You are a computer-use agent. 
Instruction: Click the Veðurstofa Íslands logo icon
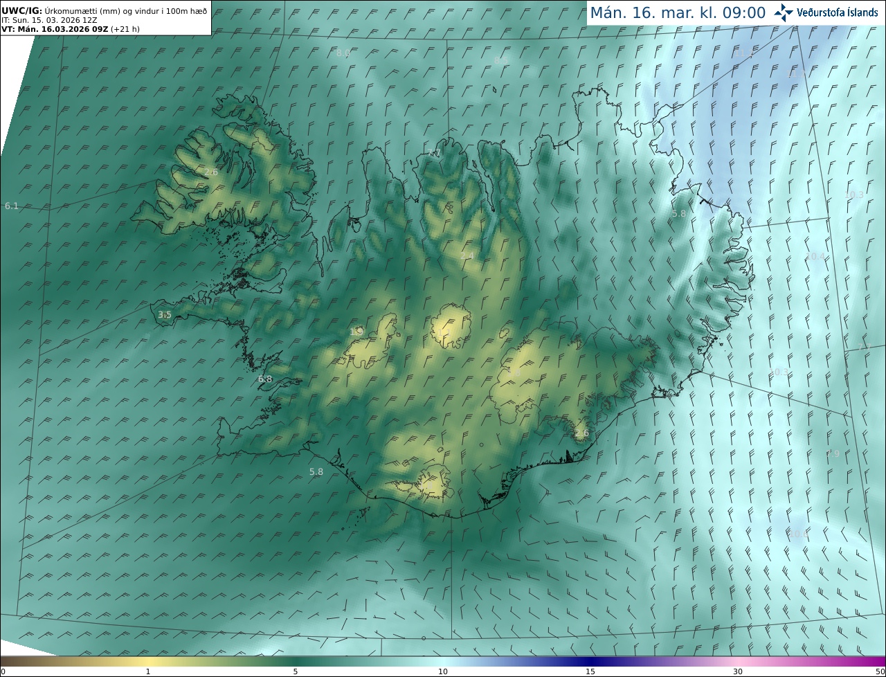coord(784,12)
